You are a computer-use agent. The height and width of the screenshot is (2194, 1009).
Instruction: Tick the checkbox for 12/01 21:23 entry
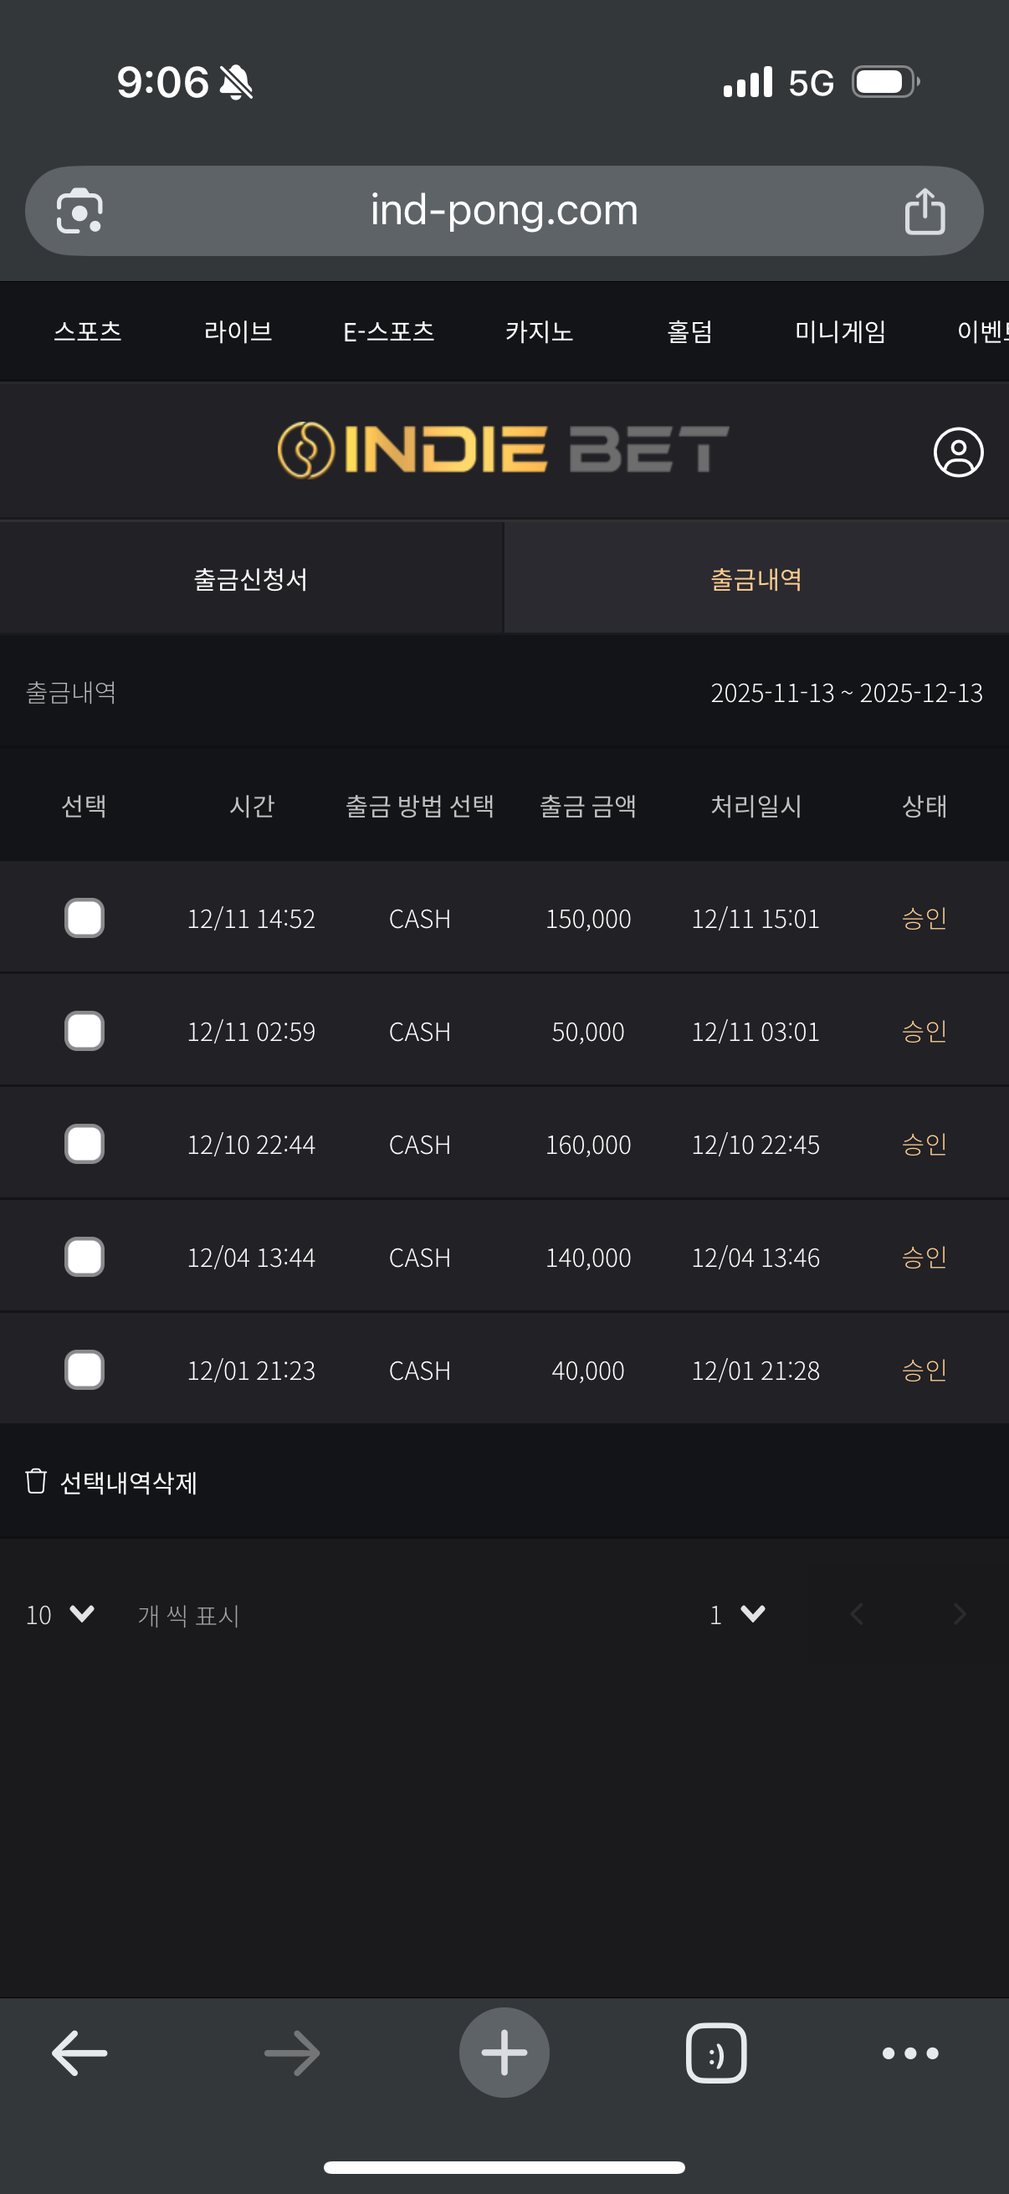click(x=85, y=1370)
